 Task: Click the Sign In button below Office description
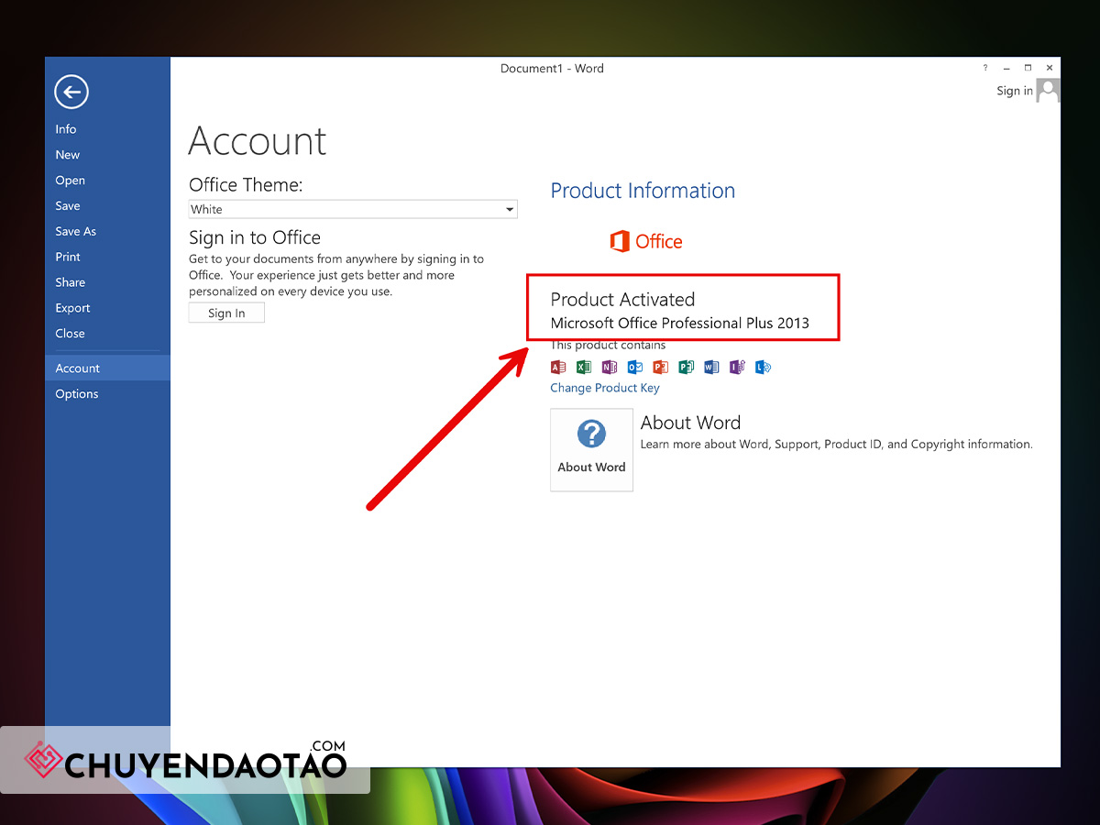(x=226, y=313)
